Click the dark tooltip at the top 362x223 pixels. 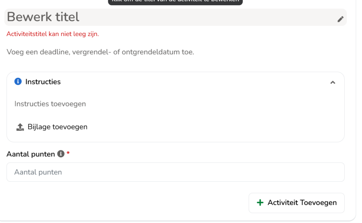pyautogui.click(x=175, y=2)
